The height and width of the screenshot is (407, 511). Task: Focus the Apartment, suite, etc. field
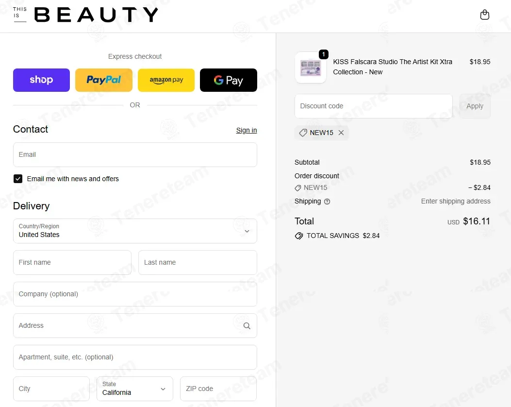tap(135, 357)
